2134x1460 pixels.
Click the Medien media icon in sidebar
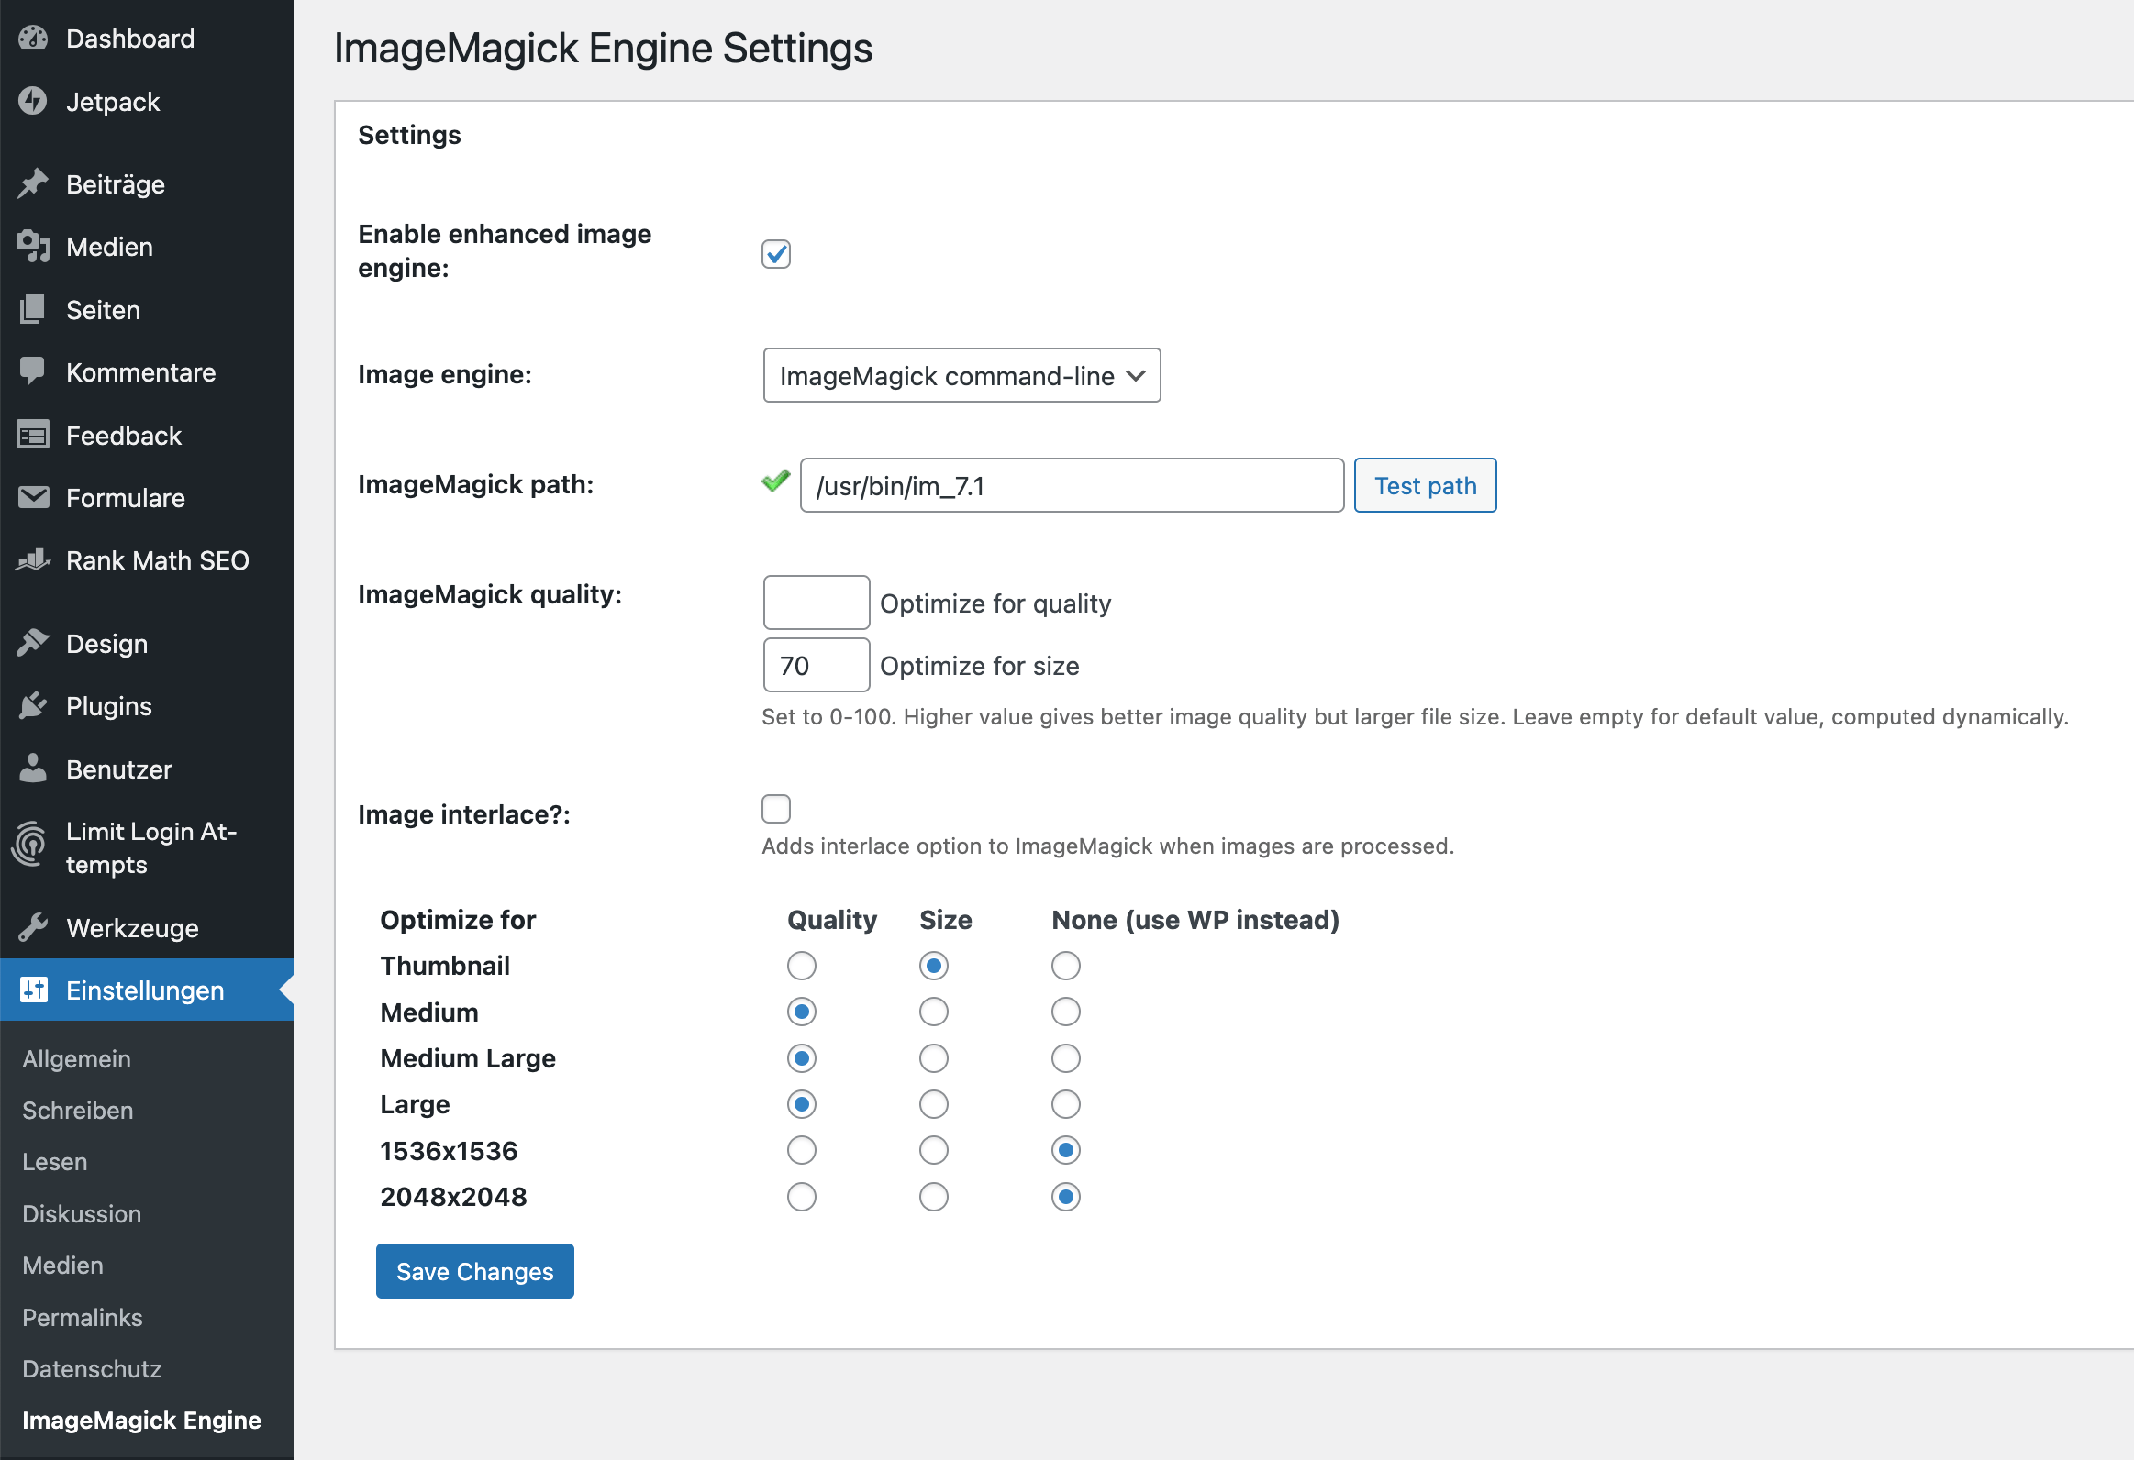click(33, 247)
